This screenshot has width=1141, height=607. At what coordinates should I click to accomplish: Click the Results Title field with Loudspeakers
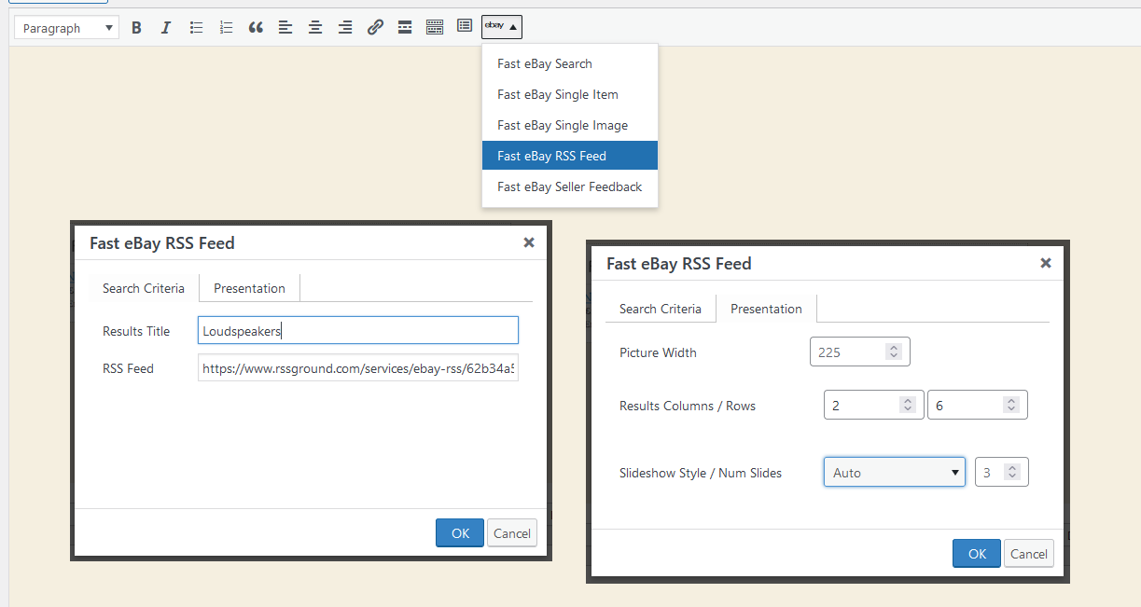click(x=358, y=331)
